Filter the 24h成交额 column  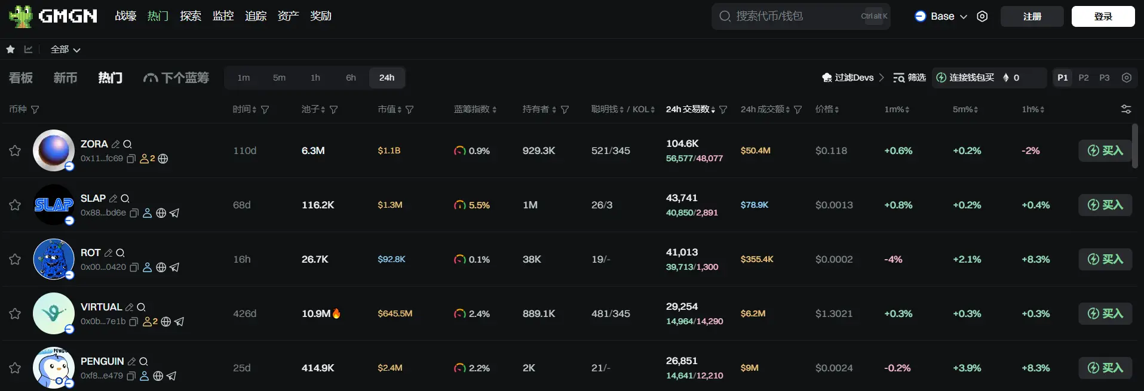coord(798,110)
